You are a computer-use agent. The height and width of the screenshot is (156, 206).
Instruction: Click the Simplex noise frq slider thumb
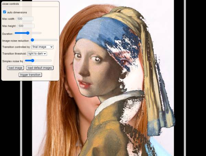pyautogui.click(x=32, y=60)
